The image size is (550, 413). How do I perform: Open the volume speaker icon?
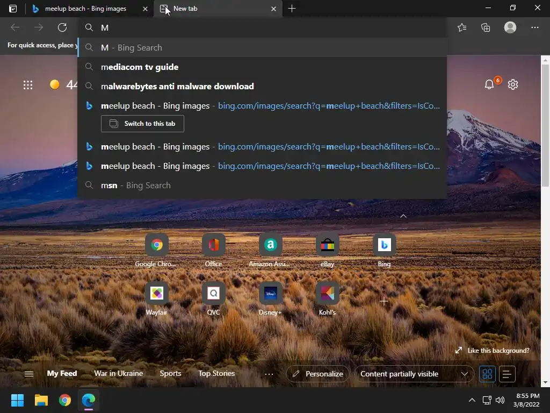tap(500, 400)
